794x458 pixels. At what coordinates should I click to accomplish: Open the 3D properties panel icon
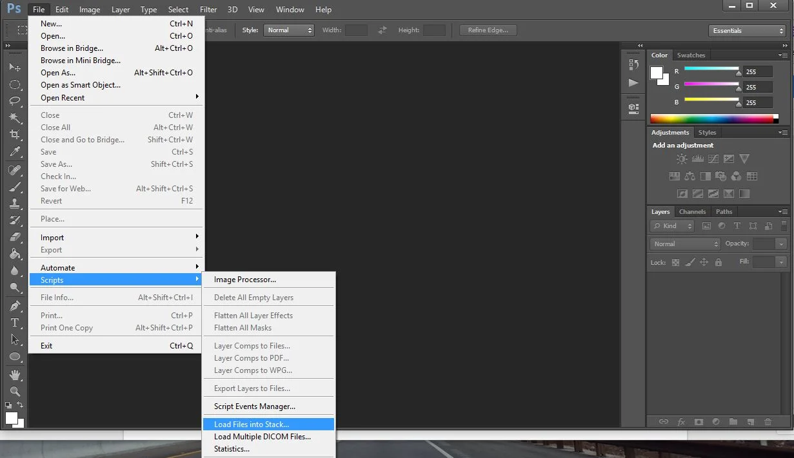tap(633, 108)
